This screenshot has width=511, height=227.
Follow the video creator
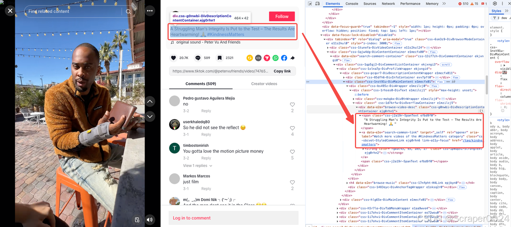pos(282,16)
